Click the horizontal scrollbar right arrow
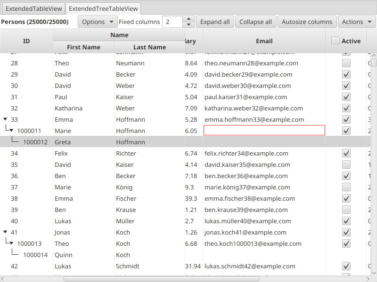377x282 pixels. click(368, 279)
